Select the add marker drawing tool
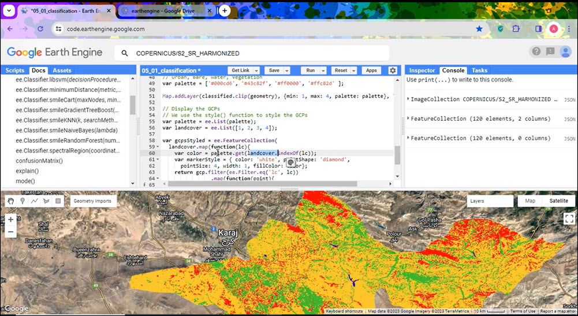578x316 pixels. click(23, 201)
